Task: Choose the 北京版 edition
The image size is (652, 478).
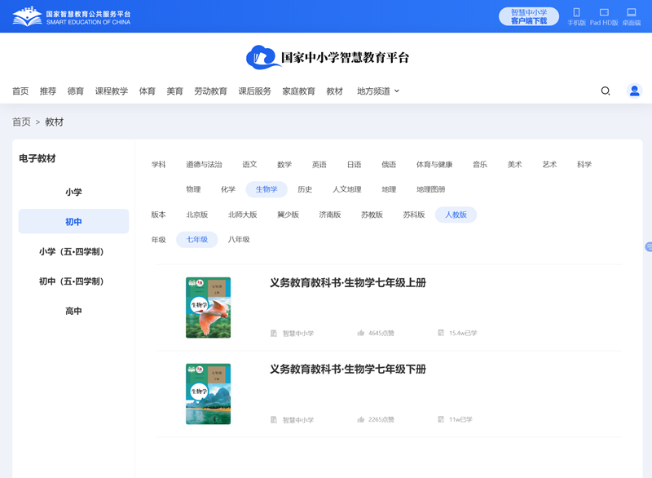Action: [x=196, y=215]
